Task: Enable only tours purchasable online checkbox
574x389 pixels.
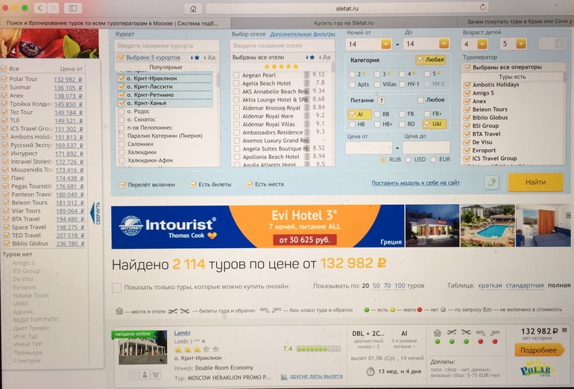Action: tap(117, 287)
